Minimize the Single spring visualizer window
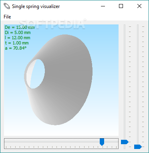The image size is (149, 153). 103,6
